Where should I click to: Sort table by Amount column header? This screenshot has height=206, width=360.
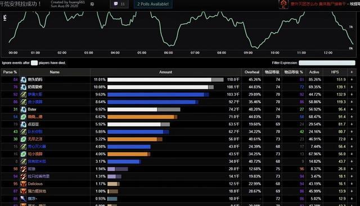pos(165,72)
